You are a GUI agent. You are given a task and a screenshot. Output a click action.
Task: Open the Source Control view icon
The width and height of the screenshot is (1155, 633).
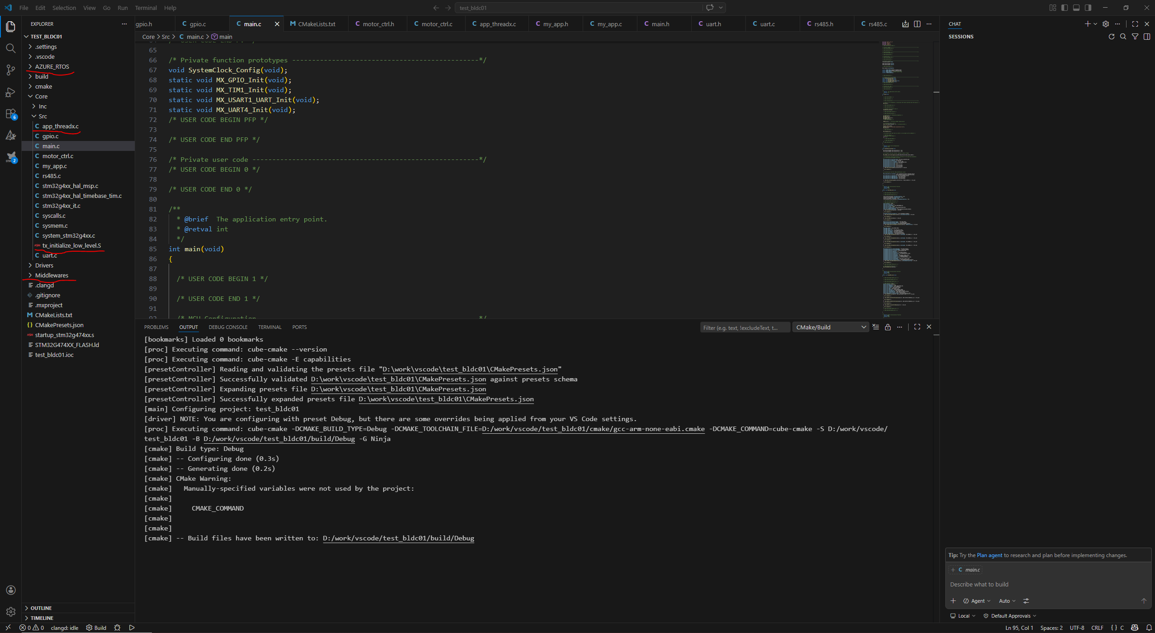coord(10,70)
